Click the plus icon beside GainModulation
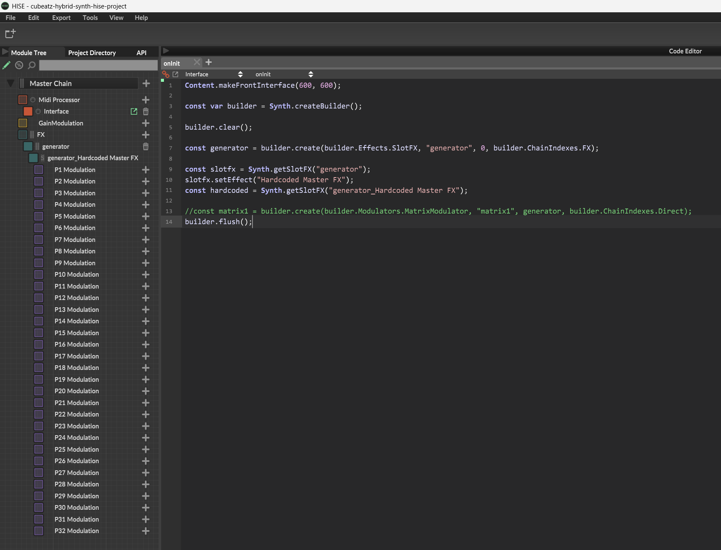The image size is (721, 550). point(146,123)
